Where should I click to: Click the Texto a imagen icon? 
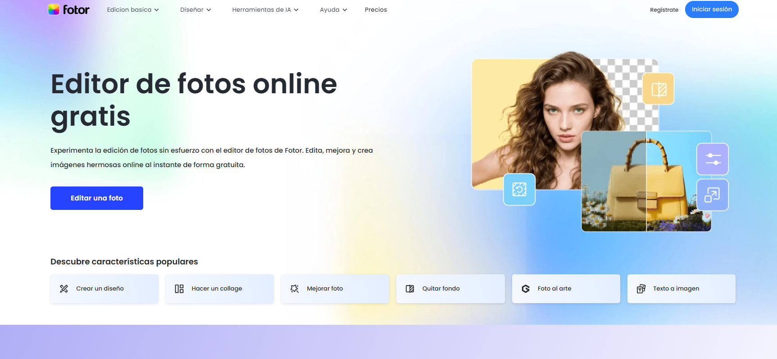[641, 289]
